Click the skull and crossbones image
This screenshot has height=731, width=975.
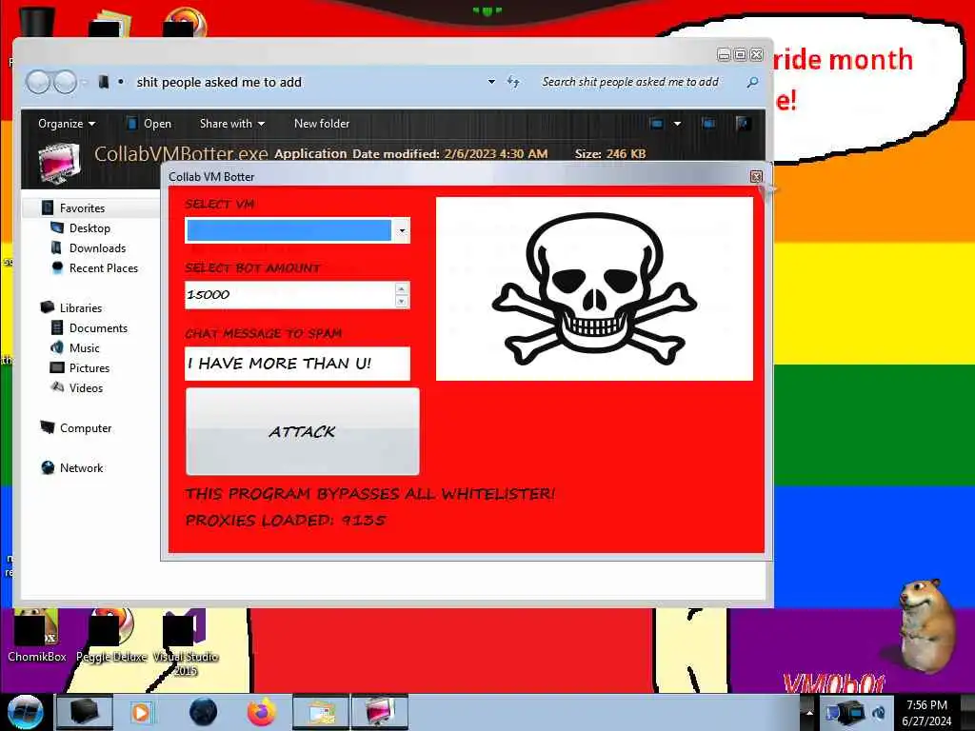[594, 289]
